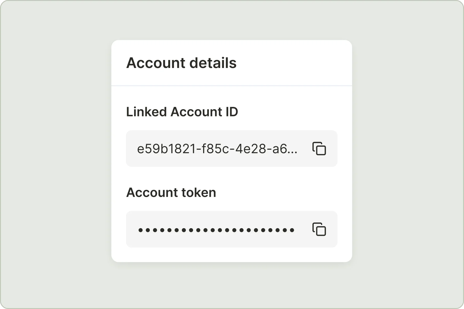
Task: Click the Account token label
Action: coord(172,192)
